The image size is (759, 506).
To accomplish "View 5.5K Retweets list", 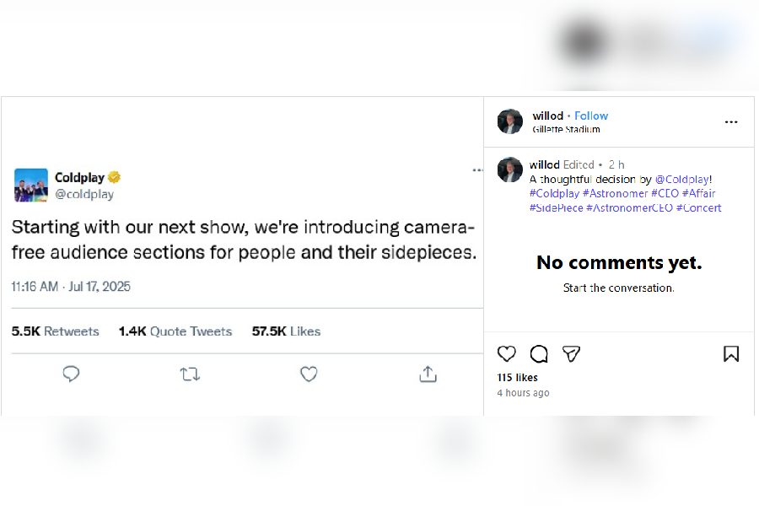I will pos(55,331).
